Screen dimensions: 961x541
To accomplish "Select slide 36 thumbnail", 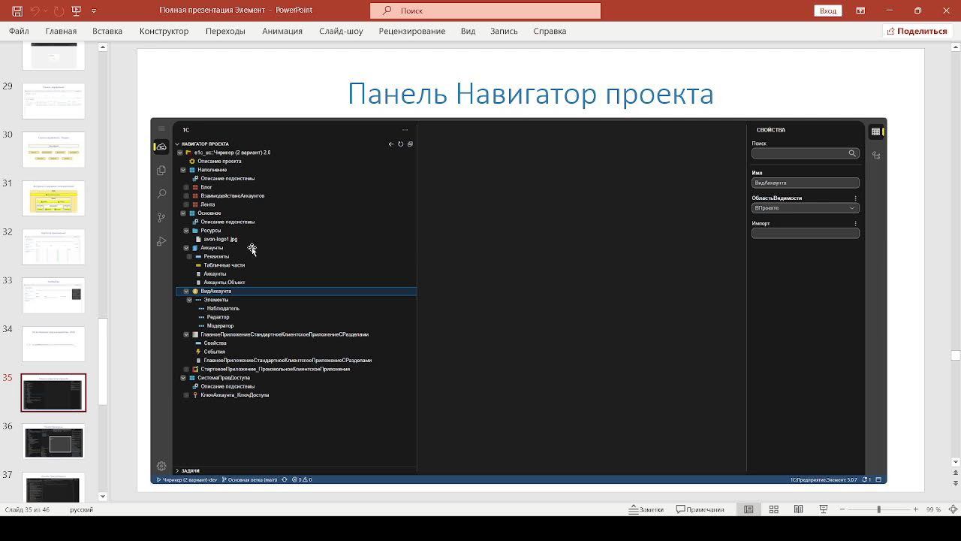I will 53,441.
